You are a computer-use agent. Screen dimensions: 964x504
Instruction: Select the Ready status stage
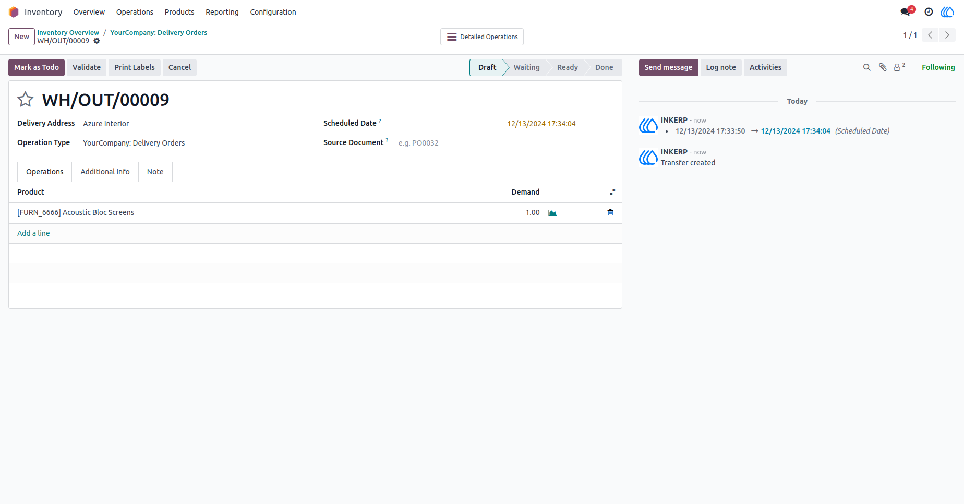pos(567,67)
